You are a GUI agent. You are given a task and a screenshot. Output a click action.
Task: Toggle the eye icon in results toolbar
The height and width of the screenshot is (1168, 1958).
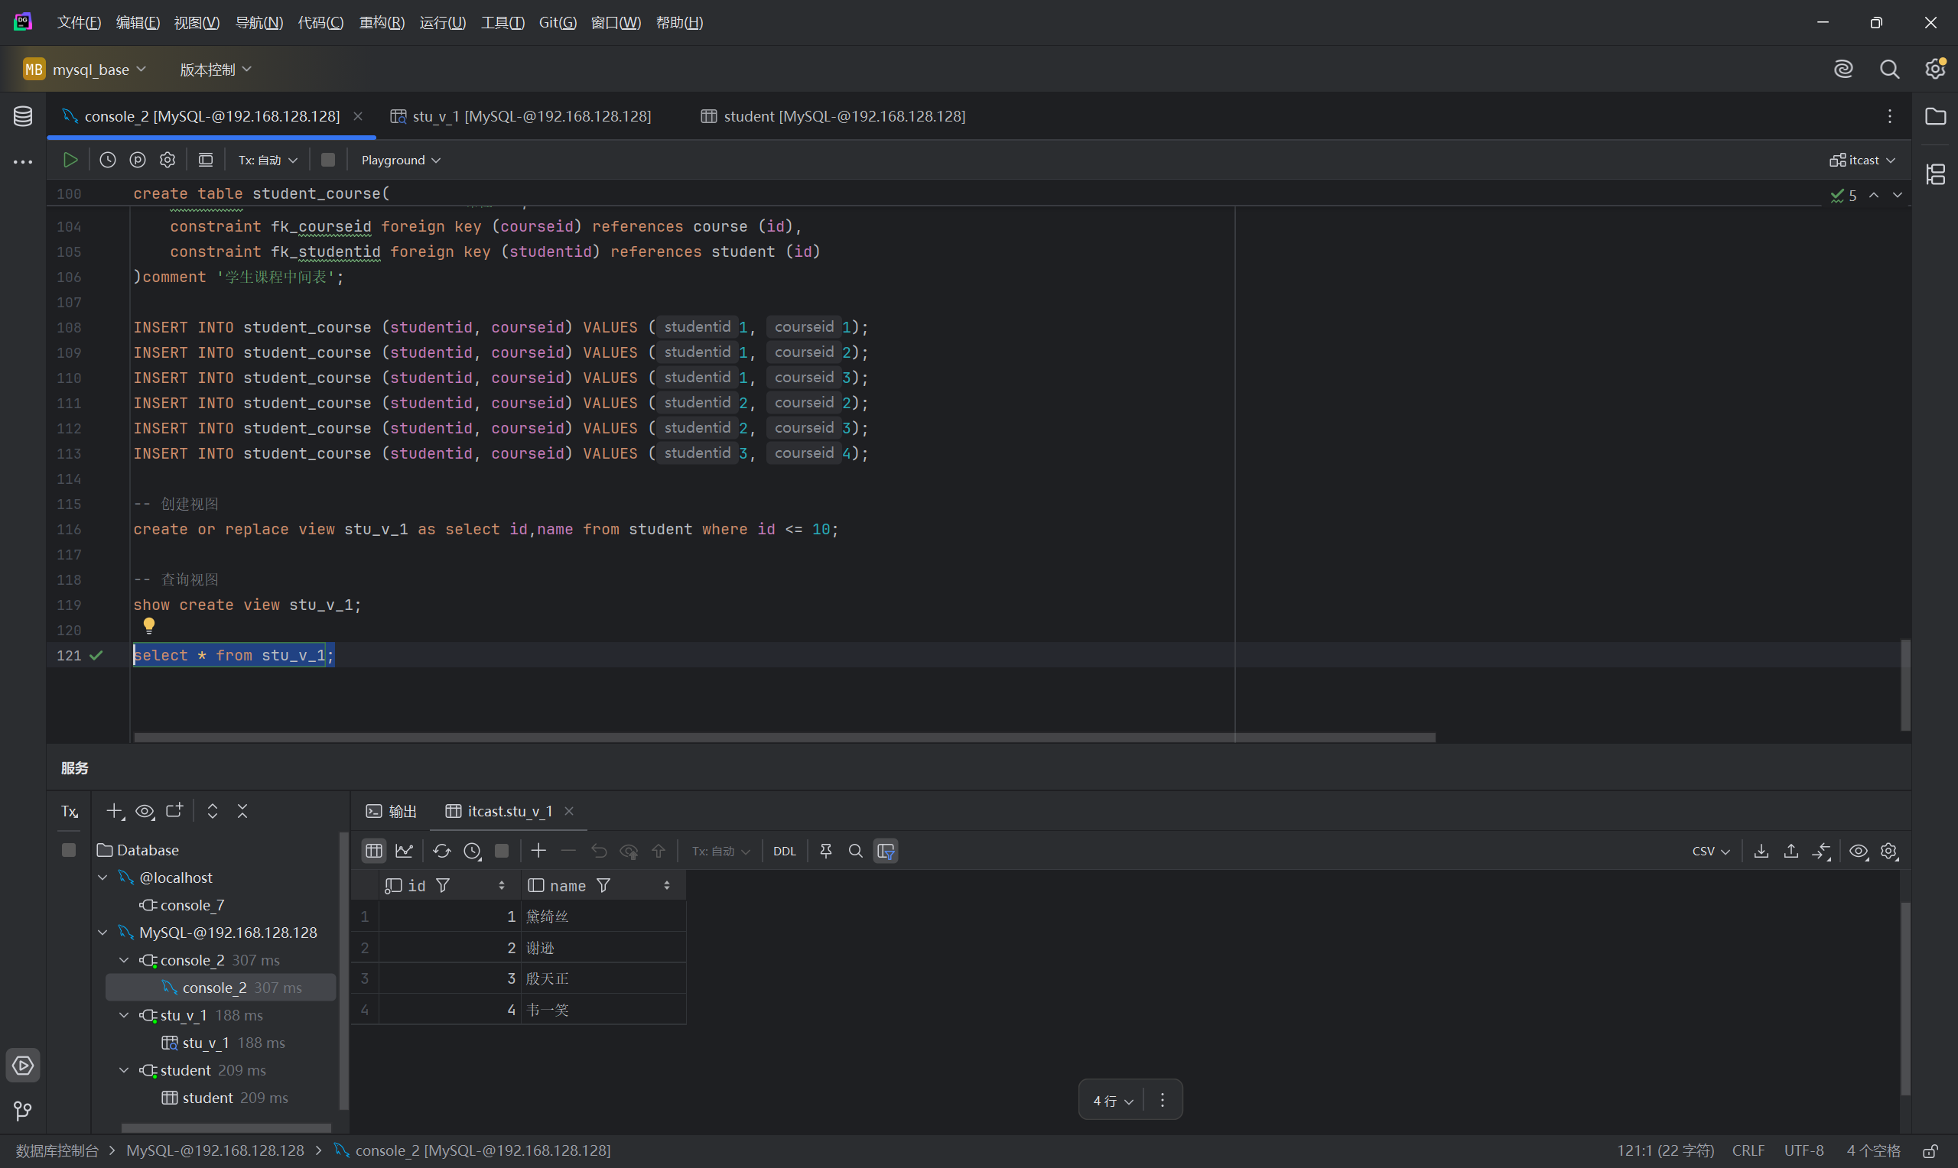(1858, 851)
